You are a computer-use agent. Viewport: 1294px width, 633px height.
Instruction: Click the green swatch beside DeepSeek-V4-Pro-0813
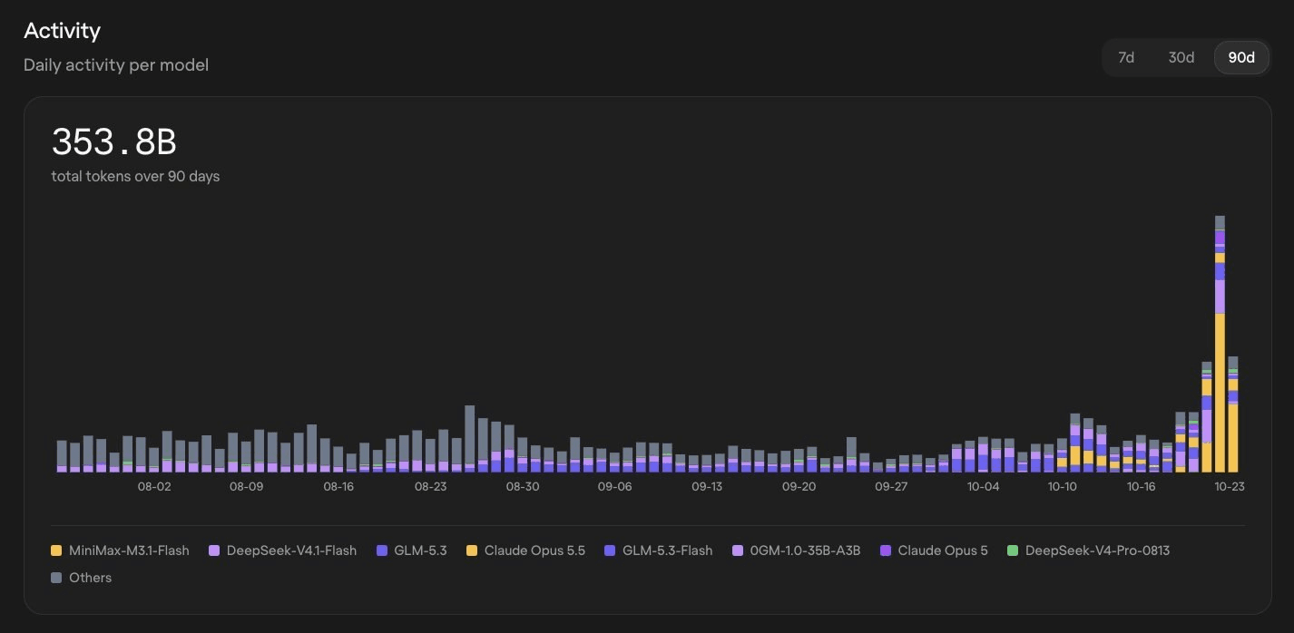pos(1013,550)
